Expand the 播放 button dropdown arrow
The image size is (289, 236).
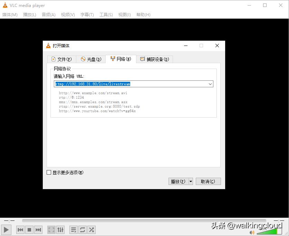click(x=190, y=181)
